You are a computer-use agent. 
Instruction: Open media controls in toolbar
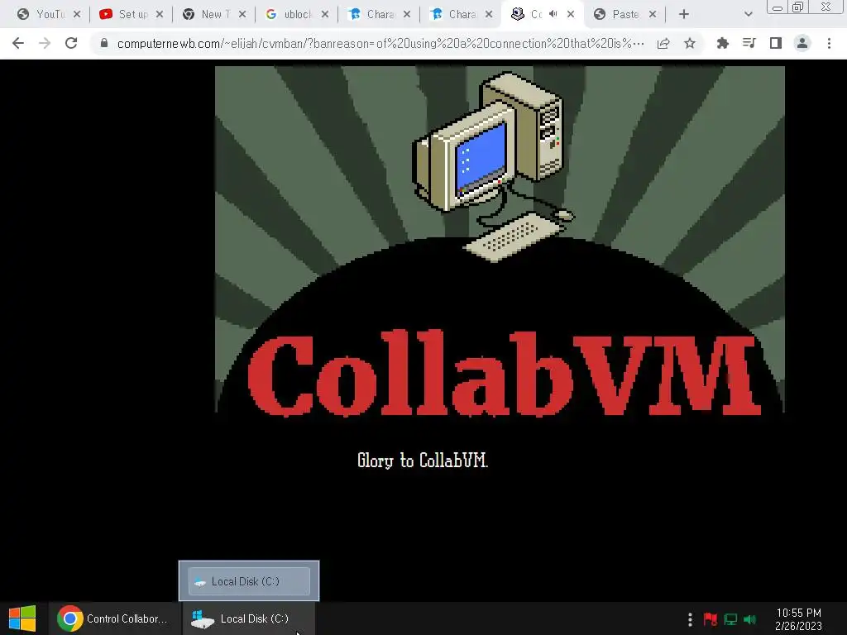click(x=749, y=43)
